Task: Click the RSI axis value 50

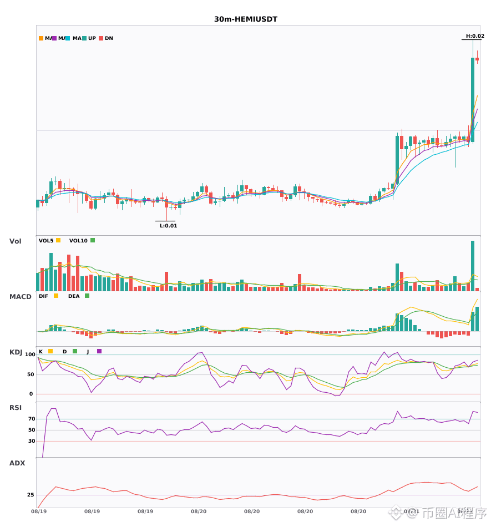Action: pos(32,430)
